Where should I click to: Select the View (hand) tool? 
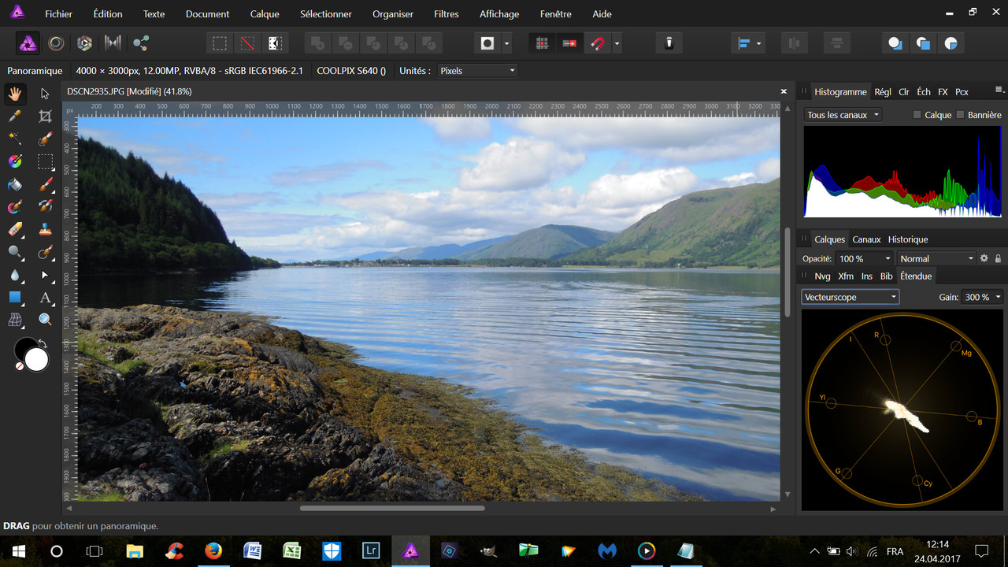pyautogui.click(x=15, y=94)
